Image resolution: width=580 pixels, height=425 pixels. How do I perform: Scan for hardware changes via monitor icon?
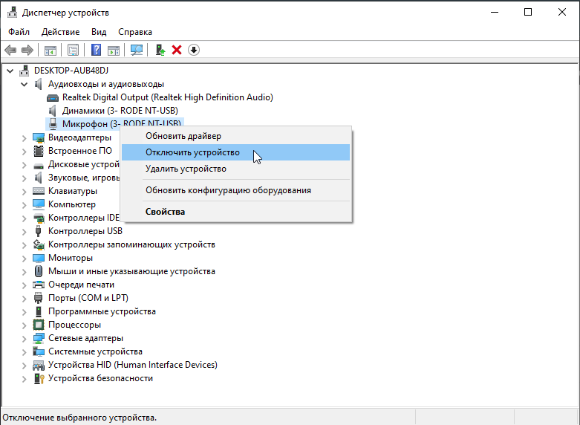coord(136,50)
